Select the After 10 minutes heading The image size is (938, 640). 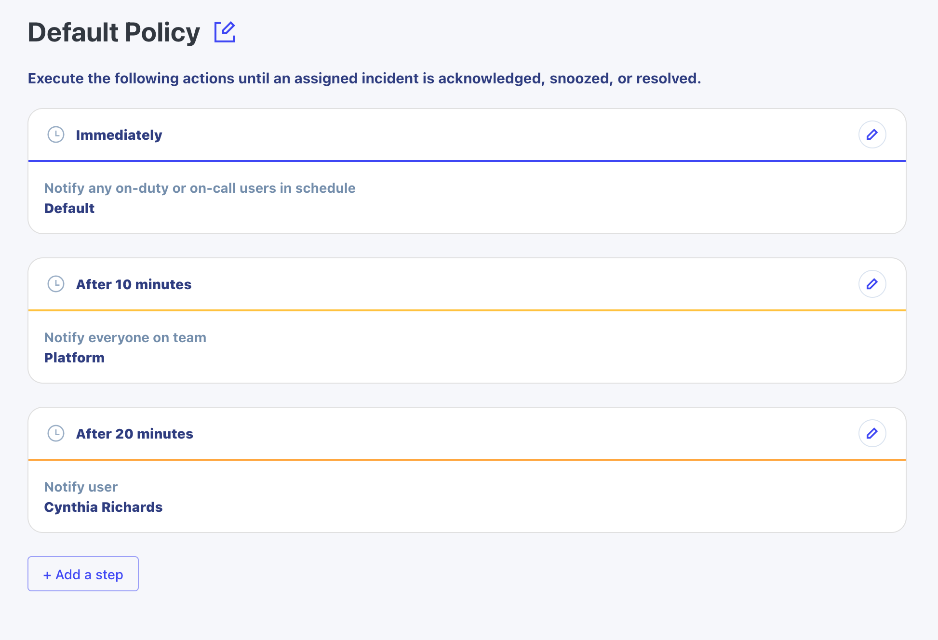tap(134, 284)
